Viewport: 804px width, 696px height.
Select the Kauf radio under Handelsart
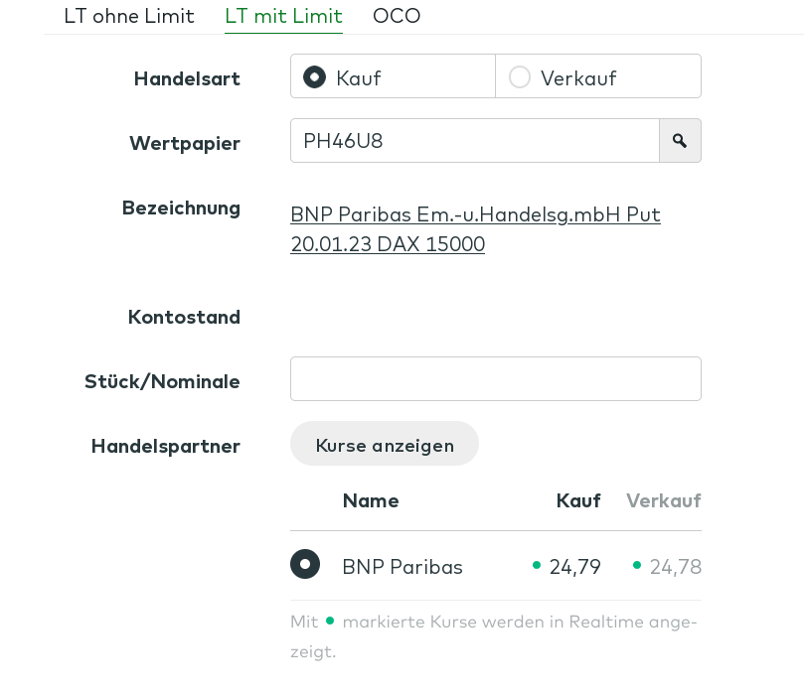[x=315, y=77]
